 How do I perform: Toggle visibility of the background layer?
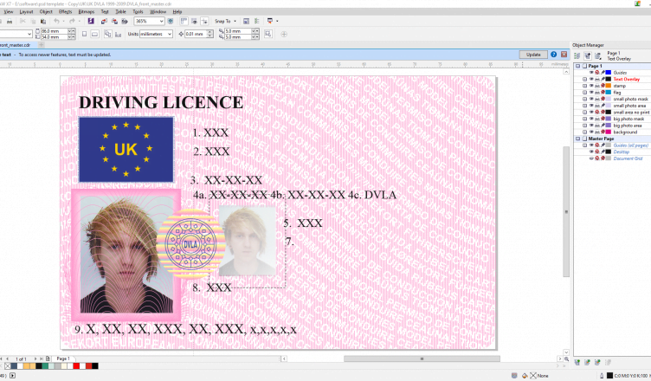click(592, 132)
